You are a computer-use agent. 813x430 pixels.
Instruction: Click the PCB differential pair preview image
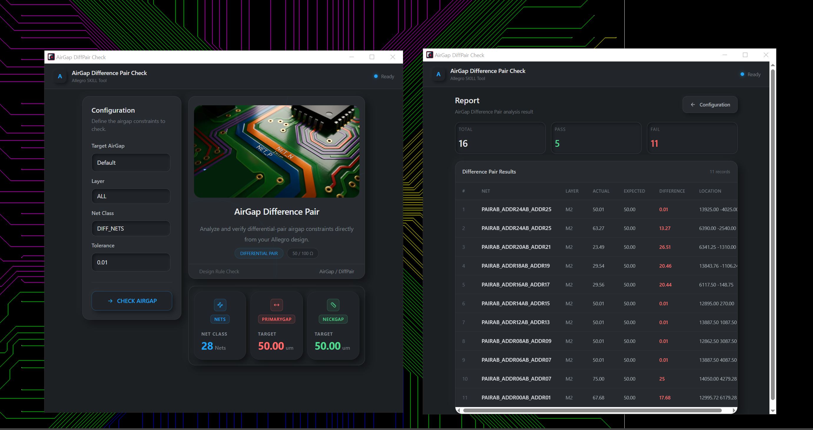tap(276, 151)
